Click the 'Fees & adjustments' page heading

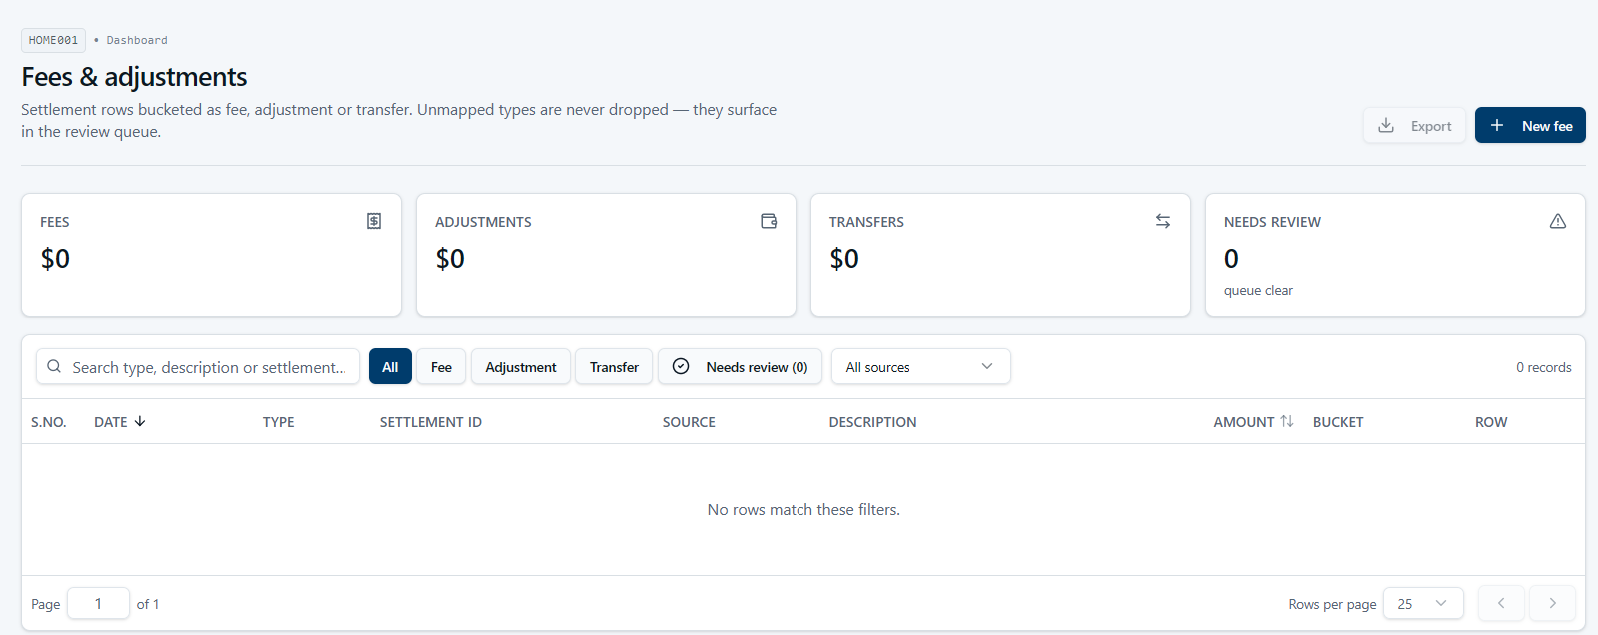tap(134, 77)
